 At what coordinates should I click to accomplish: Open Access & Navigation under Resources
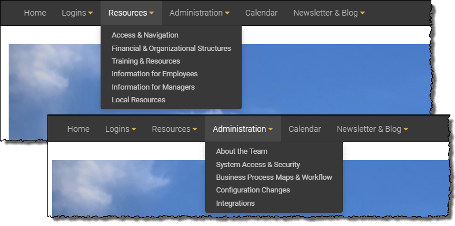[x=145, y=35]
